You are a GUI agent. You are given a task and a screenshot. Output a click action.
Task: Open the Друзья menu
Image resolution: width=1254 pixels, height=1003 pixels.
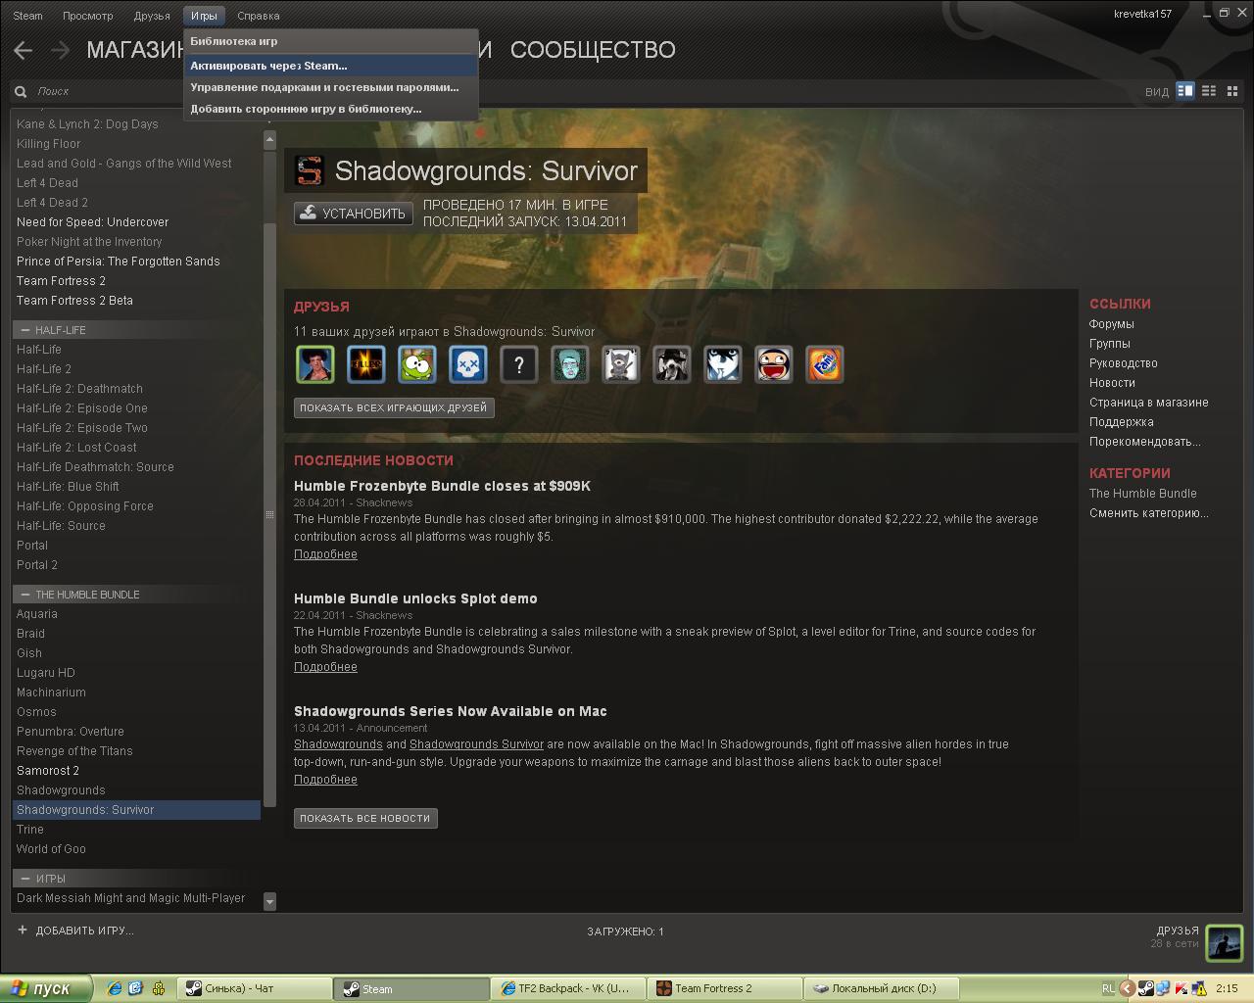pyautogui.click(x=152, y=16)
